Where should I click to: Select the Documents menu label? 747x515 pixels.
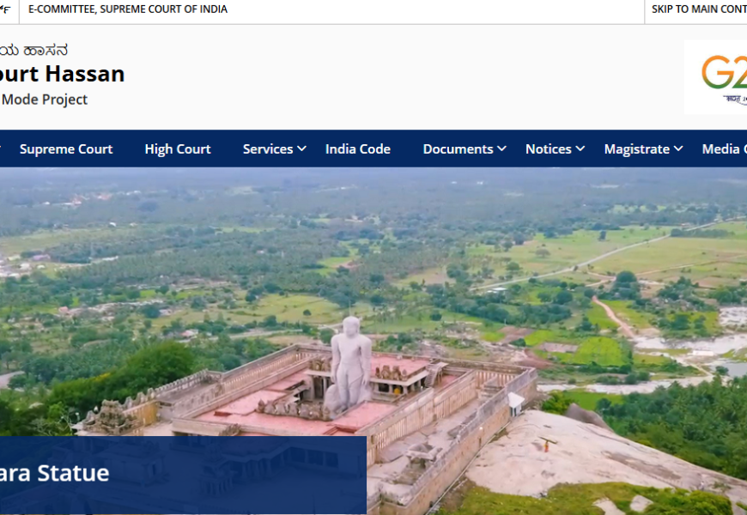pyautogui.click(x=458, y=149)
